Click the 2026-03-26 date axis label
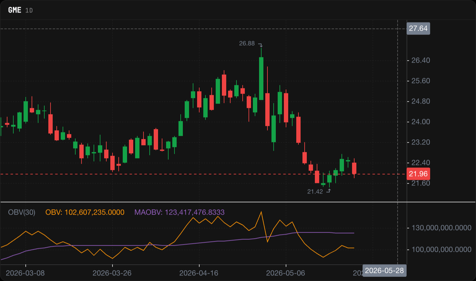Screen dimensions: 476x281 tap(112, 273)
